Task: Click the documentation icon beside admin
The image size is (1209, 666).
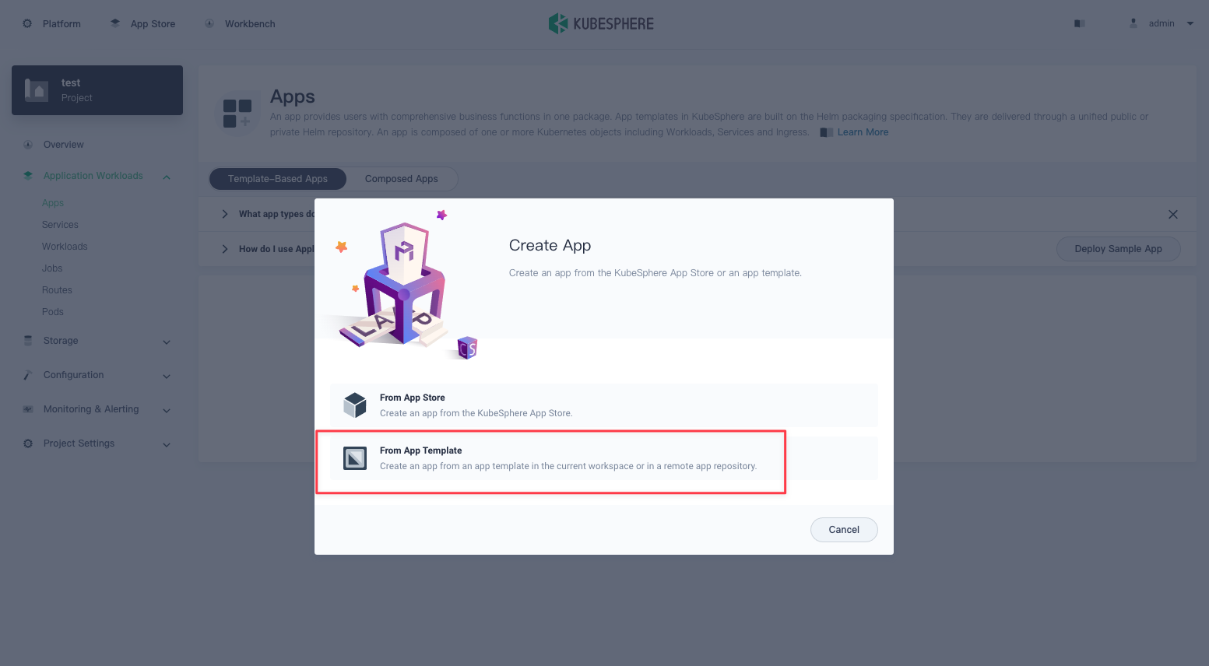Action: pos(1079,23)
